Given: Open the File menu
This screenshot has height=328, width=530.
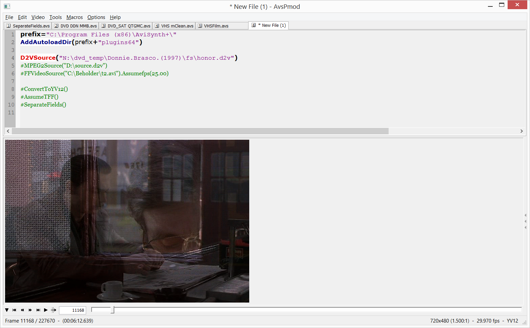Looking at the screenshot, I should click(x=9, y=17).
